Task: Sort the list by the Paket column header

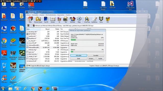Action: (55, 29)
